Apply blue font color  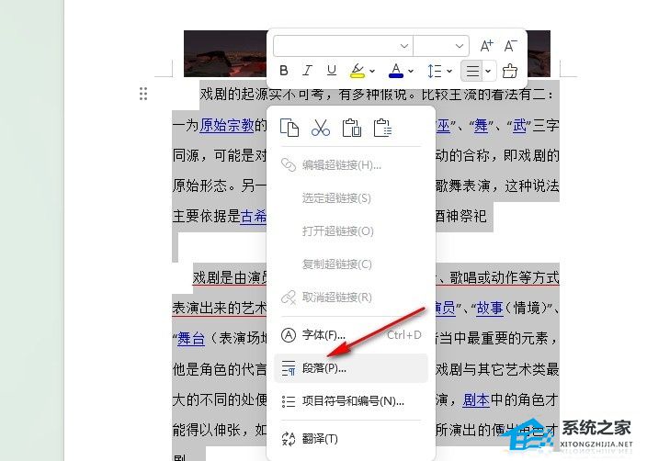(396, 71)
